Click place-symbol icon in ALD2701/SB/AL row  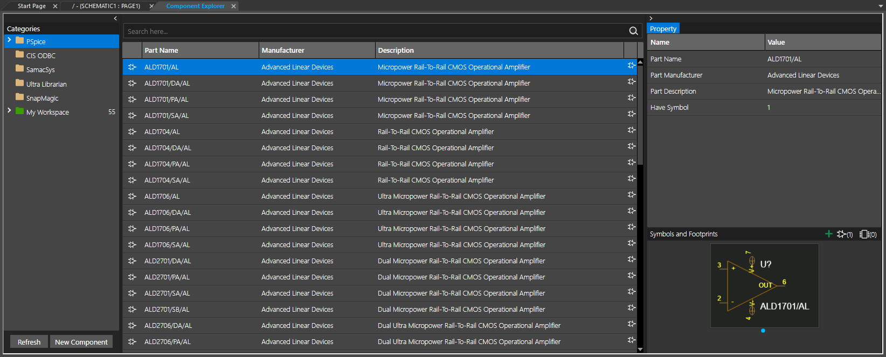point(631,308)
